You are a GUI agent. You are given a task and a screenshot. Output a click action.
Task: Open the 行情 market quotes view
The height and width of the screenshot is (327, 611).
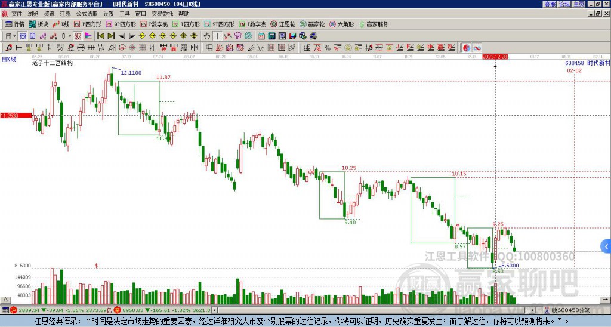[x=15, y=24]
